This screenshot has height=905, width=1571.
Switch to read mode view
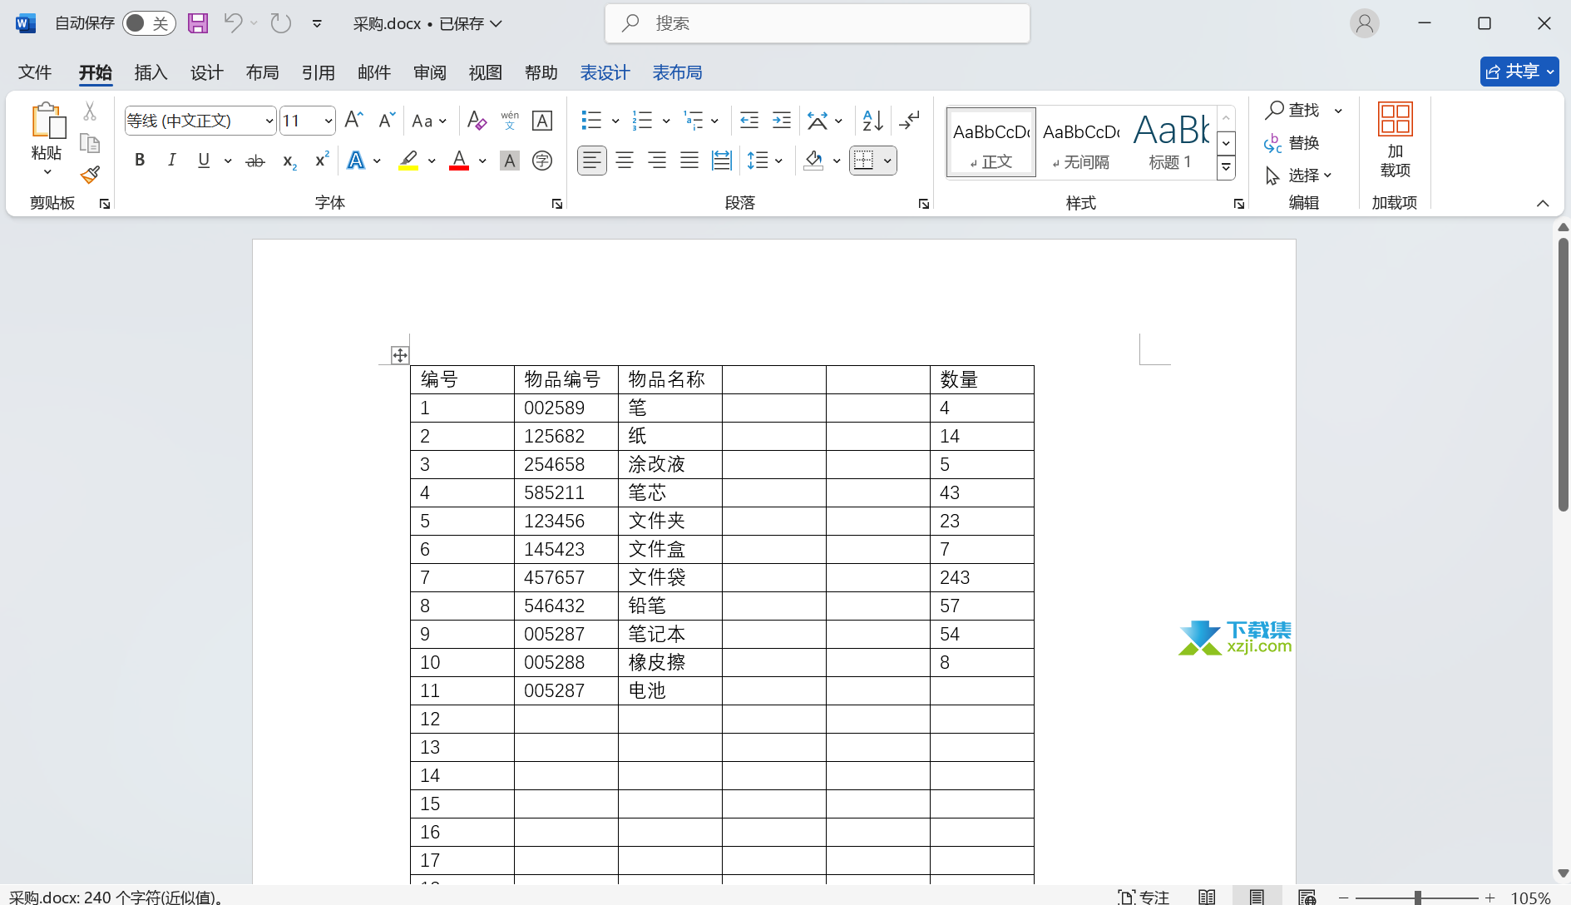tap(1207, 896)
